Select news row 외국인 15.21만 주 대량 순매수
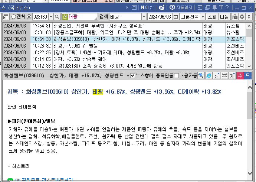This screenshot has height=182, width=256. (x=124, y=33)
